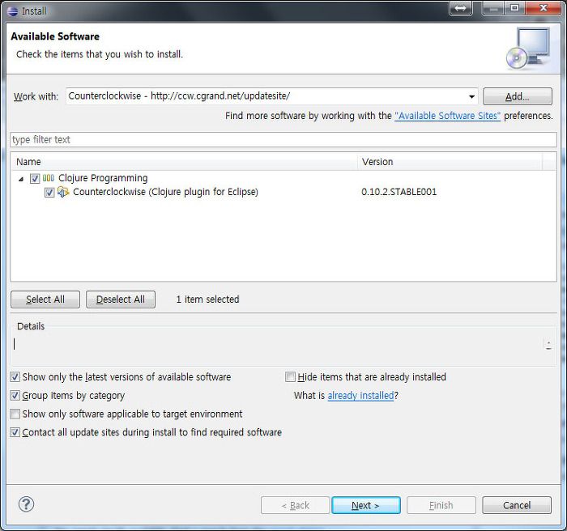Viewport: 567px width, 531px height.
Task: Sort by the Name column header
Action: pyautogui.click(x=185, y=162)
